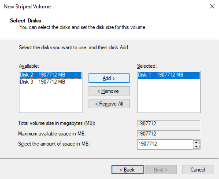Viewport: 219px width, 179px height.
Task: Increase space amount with the up arrow
Action: coord(197,142)
